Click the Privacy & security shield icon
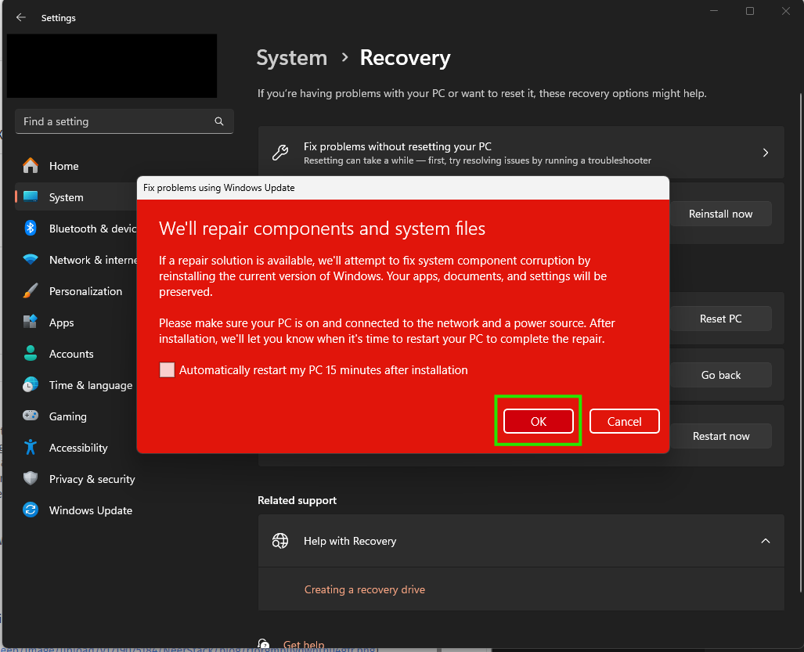The height and width of the screenshot is (652, 804). (31, 478)
